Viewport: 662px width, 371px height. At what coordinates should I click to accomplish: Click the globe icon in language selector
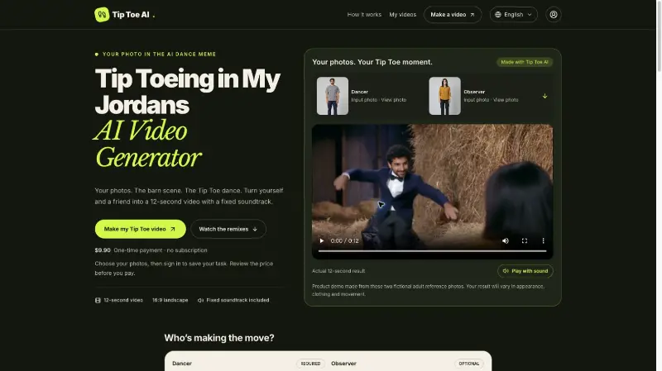(498, 14)
